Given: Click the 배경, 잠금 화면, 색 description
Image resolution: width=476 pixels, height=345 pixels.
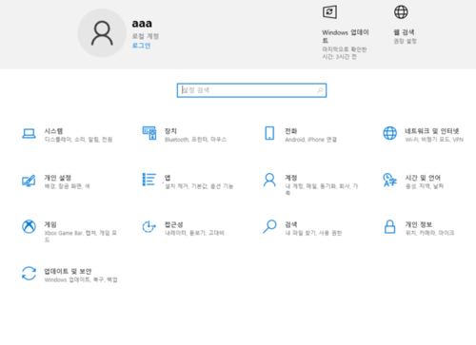Looking at the screenshot, I should pos(67,186).
